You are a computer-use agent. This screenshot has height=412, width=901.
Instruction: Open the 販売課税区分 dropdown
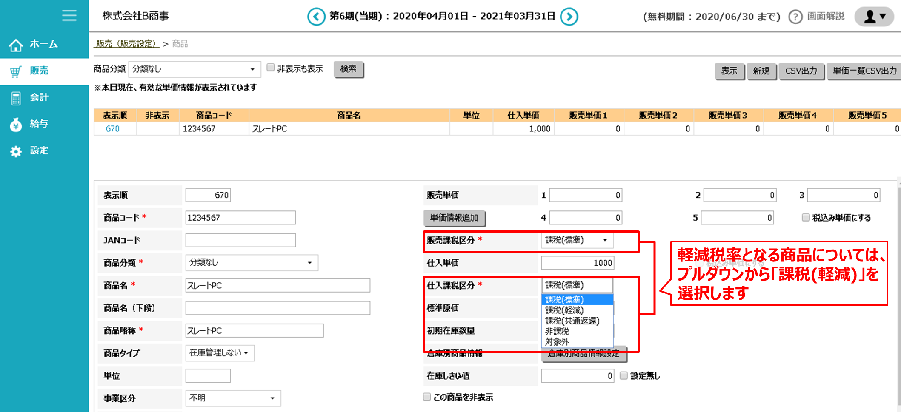pos(577,240)
